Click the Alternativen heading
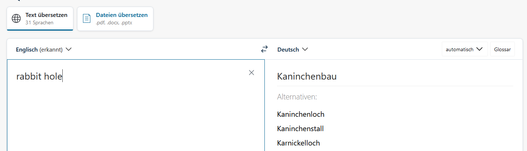 297,97
